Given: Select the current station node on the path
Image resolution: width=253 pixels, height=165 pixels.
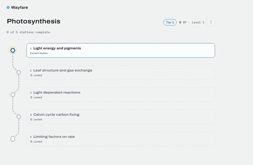Looking at the screenshot, I should point(13,50).
